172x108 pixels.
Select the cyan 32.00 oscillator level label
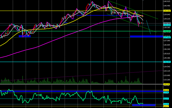pyautogui.click(x=166, y=104)
